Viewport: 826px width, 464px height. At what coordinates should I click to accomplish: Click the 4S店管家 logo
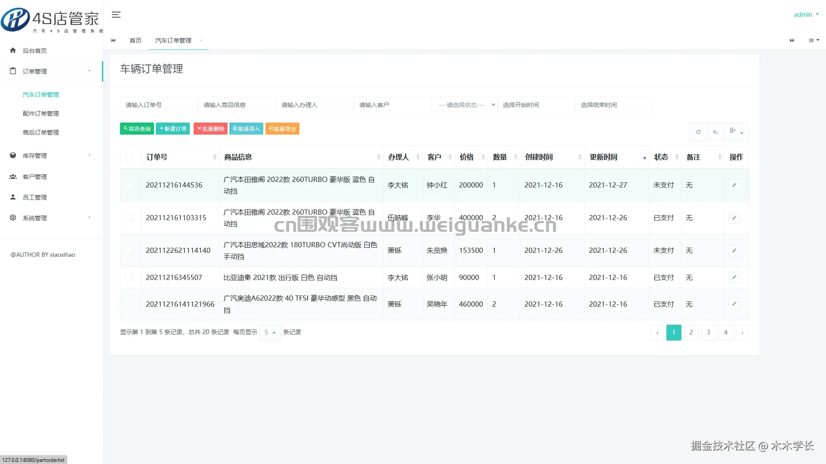(52, 20)
